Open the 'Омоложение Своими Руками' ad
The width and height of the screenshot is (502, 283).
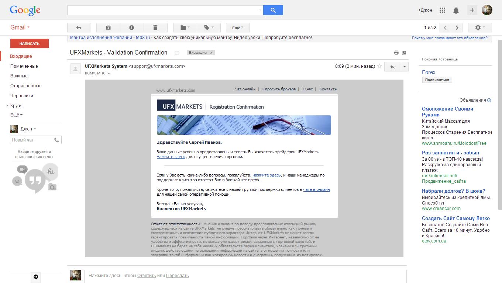tap(447, 112)
